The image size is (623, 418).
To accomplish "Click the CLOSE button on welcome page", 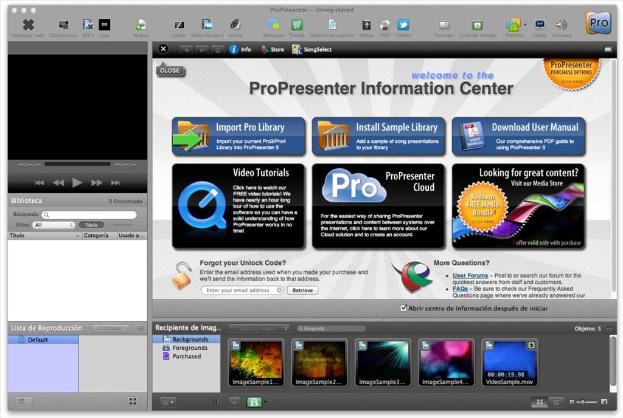I will tap(170, 70).
